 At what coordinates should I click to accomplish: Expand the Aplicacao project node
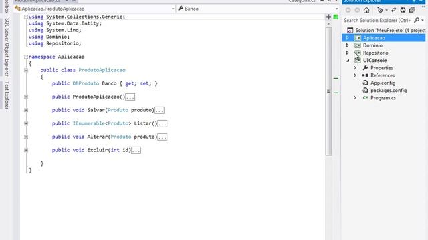click(x=348, y=38)
